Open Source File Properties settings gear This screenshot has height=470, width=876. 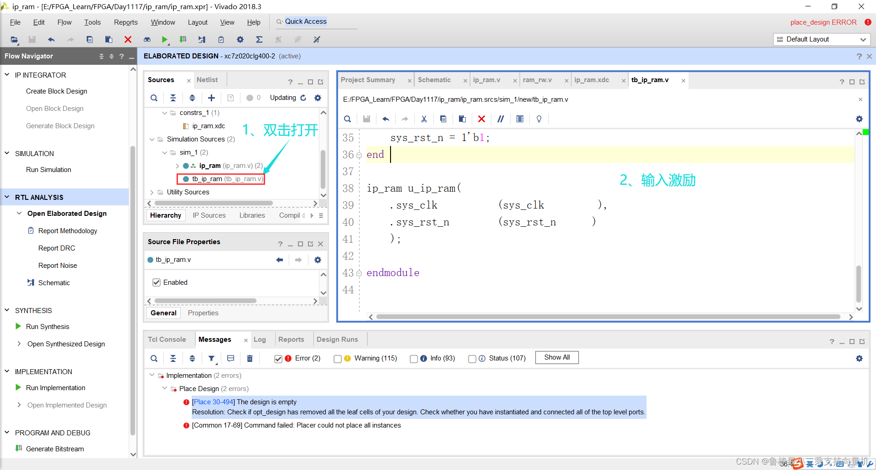point(318,260)
